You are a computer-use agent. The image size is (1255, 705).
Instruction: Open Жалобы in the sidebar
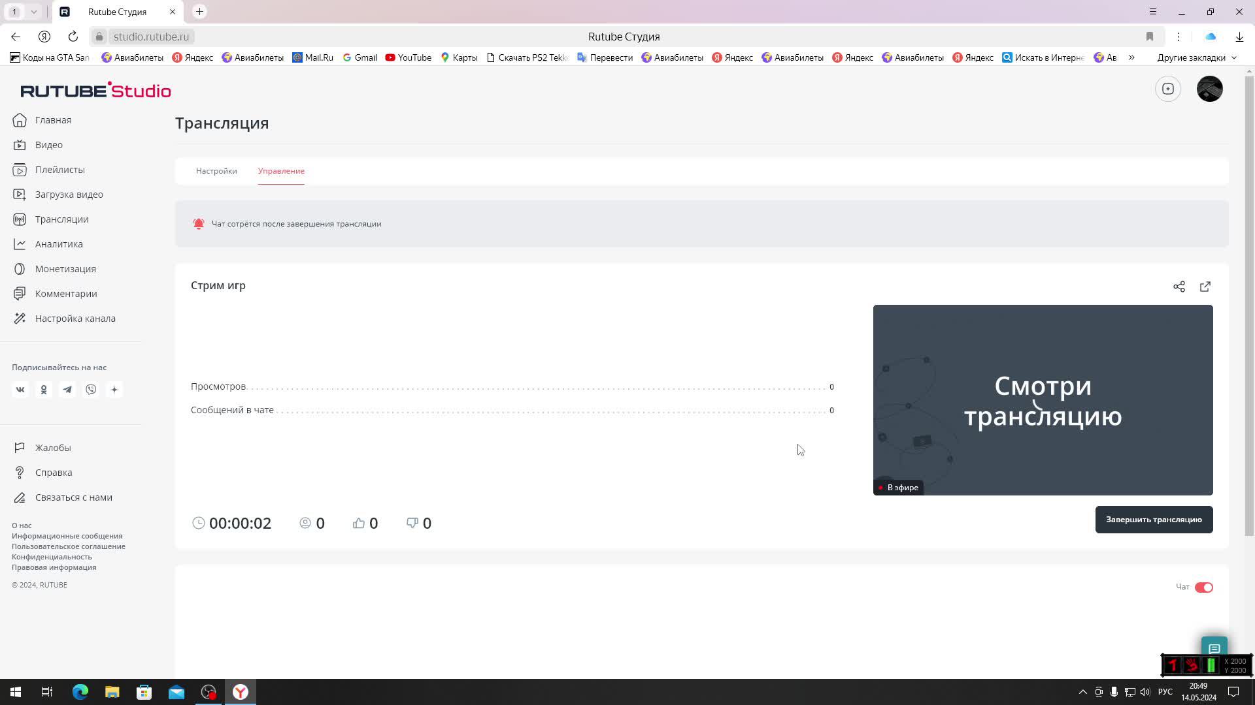click(x=42, y=448)
